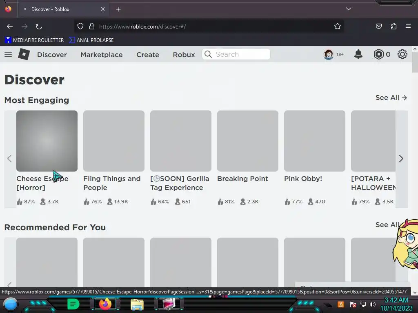Screen dimensions: 418x313
Task: Click the 470 player count
Action: tap(316, 201)
